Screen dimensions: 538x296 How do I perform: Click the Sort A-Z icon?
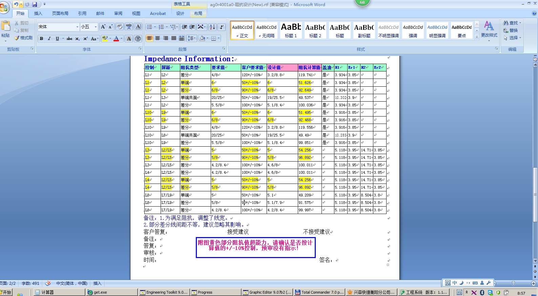coord(212,27)
